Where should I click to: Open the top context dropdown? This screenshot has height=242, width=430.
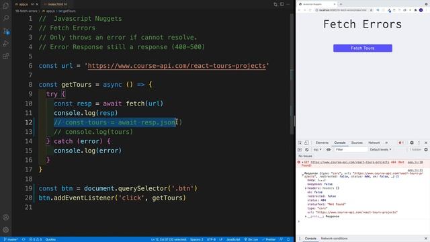(318, 149)
